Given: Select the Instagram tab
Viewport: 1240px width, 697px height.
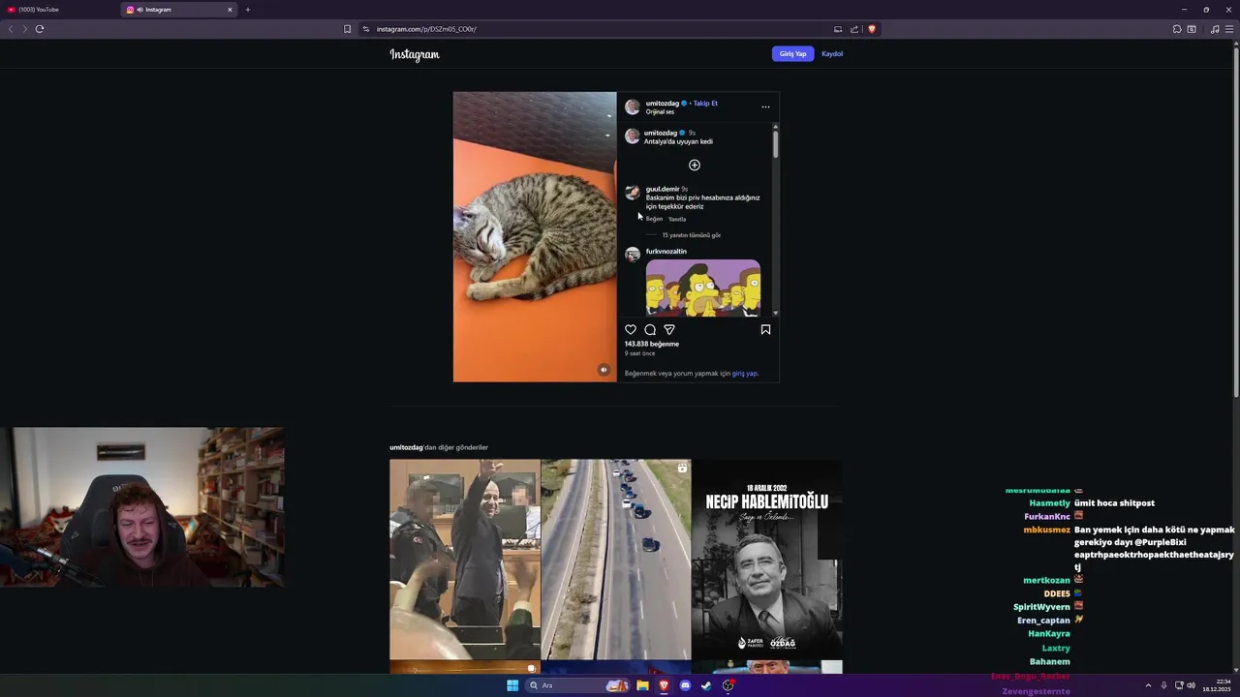Looking at the screenshot, I should [179, 10].
